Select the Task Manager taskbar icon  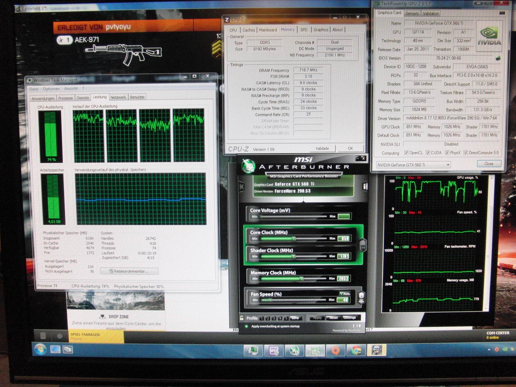[x=253, y=350]
